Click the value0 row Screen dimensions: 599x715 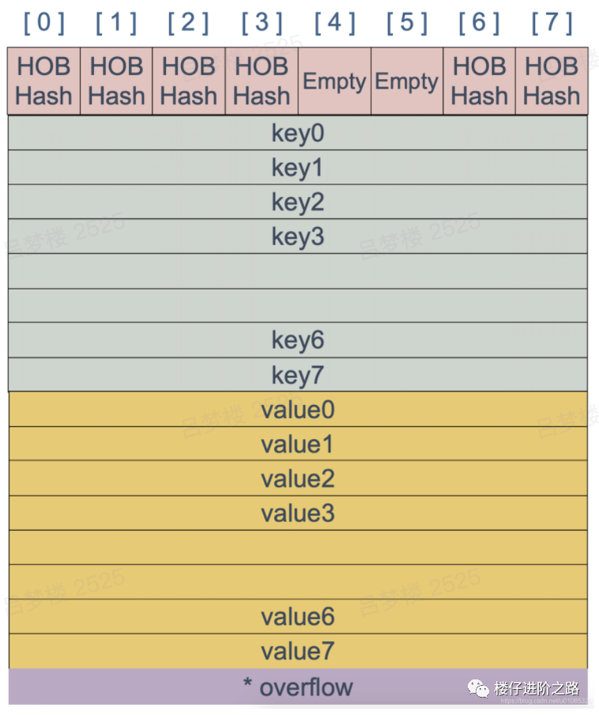[x=298, y=410]
